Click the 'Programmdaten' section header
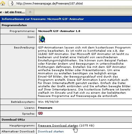The image size is (132, 134). [66, 25]
